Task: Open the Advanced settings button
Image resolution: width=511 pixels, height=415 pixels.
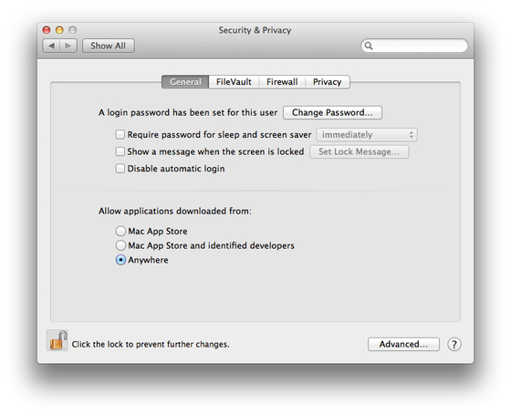Action: point(403,345)
